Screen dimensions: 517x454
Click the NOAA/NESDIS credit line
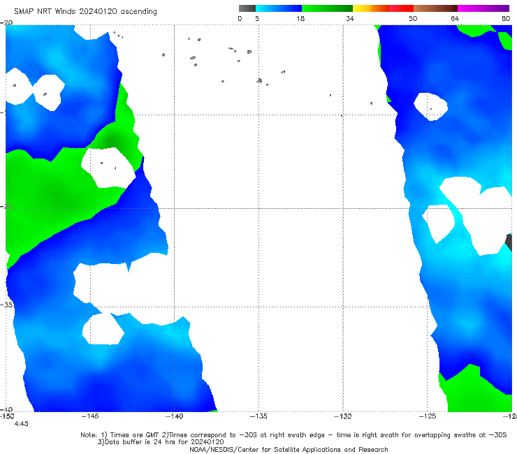289,450
